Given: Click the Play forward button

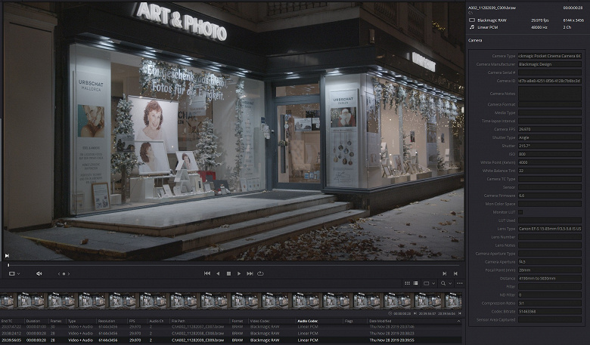Looking at the screenshot, I should tap(239, 273).
